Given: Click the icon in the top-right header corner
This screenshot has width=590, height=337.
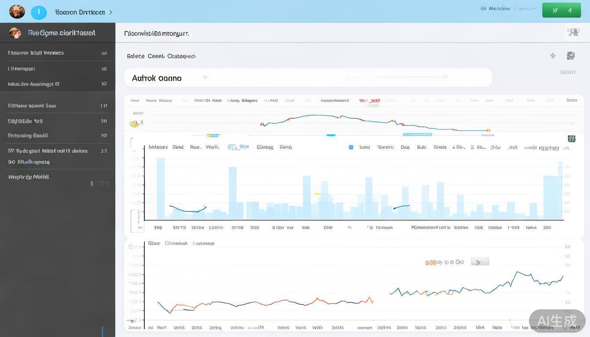Looking at the screenshot, I should tap(572, 32).
